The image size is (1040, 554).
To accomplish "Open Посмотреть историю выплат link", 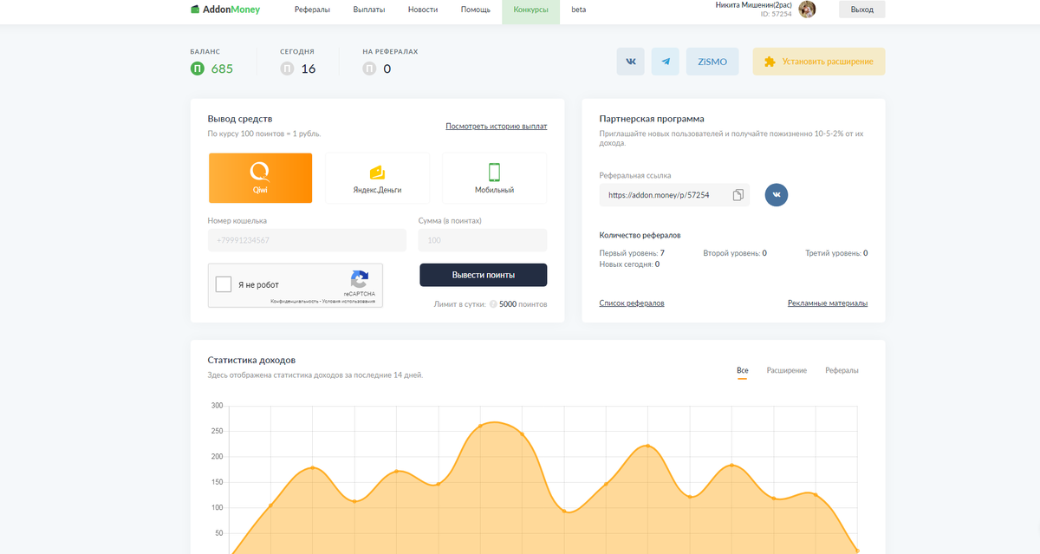I will tap(497, 127).
